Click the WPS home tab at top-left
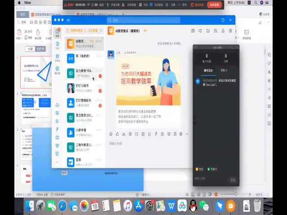This screenshot has height=215, width=287. tap(23, 14)
